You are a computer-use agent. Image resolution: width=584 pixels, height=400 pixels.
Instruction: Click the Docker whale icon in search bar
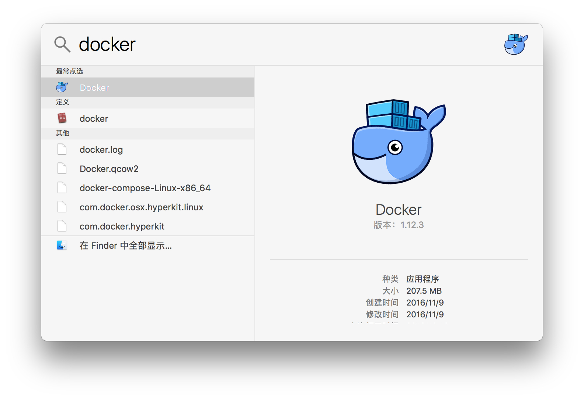(516, 44)
